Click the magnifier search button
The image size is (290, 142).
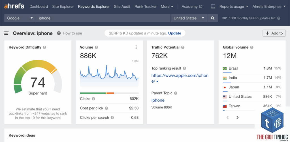click(213, 18)
